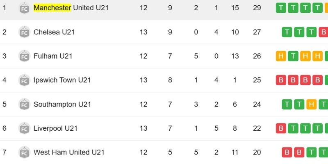Open Ipswich Town U21 team link
Image resolution: width=328 pixels, height=164 pixels.
point(62,80)
